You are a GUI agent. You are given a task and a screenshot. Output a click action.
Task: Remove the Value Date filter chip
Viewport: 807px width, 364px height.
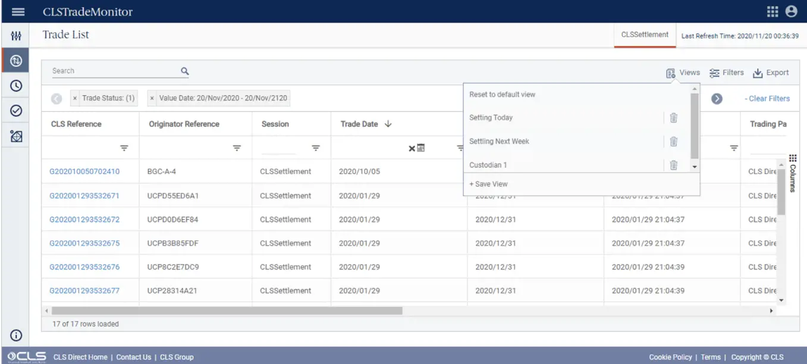coord(152,98)
